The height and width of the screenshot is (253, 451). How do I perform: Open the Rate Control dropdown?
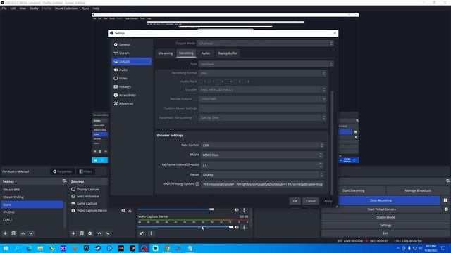pos(262,145)
